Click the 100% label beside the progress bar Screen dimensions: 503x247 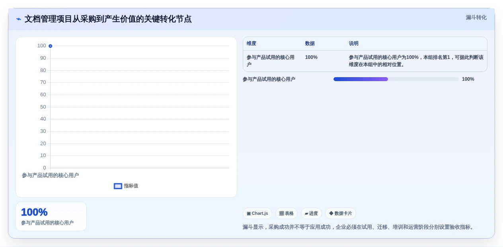coord(468,79)
